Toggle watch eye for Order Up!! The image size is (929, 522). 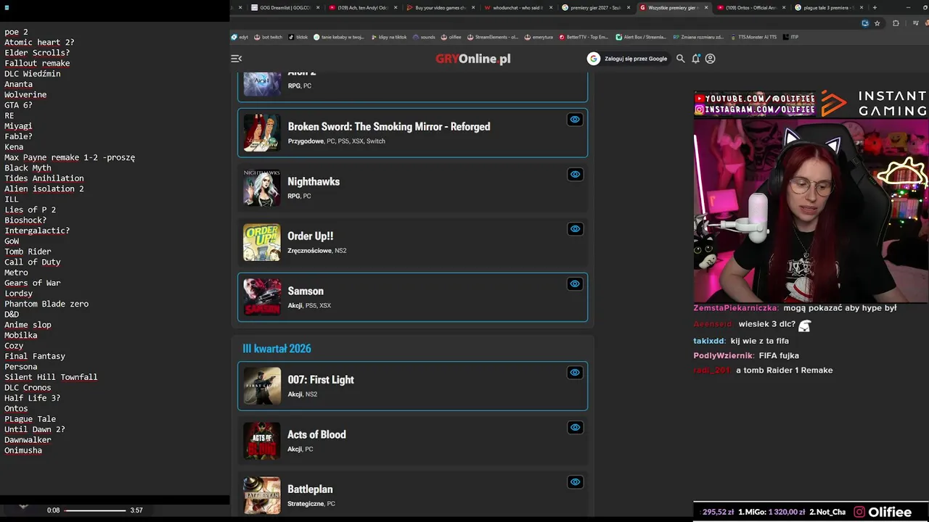point(575,229)
